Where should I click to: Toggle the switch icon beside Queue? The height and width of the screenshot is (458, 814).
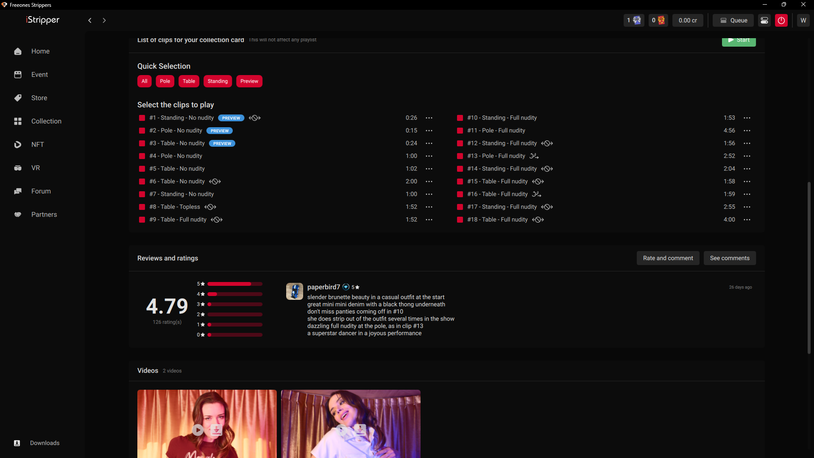tap(764, 20)
